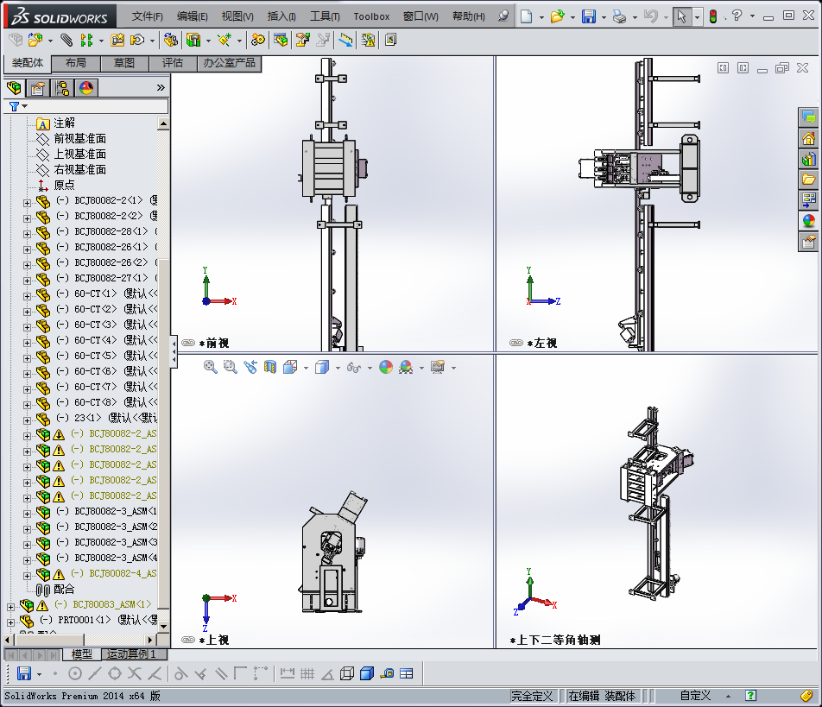Click feature tree vertical scrollbar down arrow
Viewport: 822px width, 707px height.
coord(163,626)
